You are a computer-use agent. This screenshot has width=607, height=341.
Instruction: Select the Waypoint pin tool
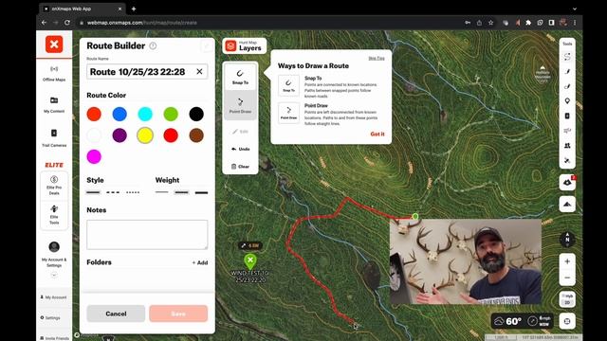coord(567,101)
